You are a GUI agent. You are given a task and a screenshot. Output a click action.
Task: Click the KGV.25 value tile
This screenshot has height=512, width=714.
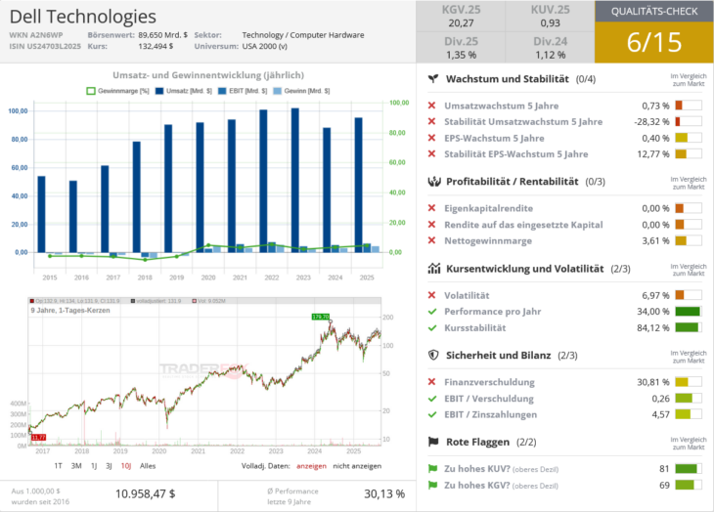click(461, 16)
